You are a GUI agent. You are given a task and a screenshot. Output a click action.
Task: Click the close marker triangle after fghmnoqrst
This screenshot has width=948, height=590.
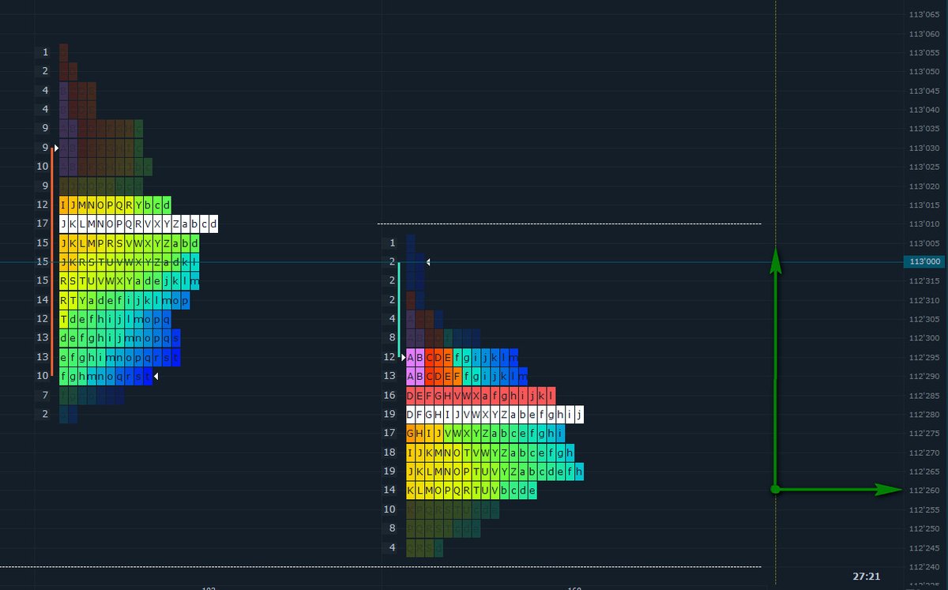156,377
